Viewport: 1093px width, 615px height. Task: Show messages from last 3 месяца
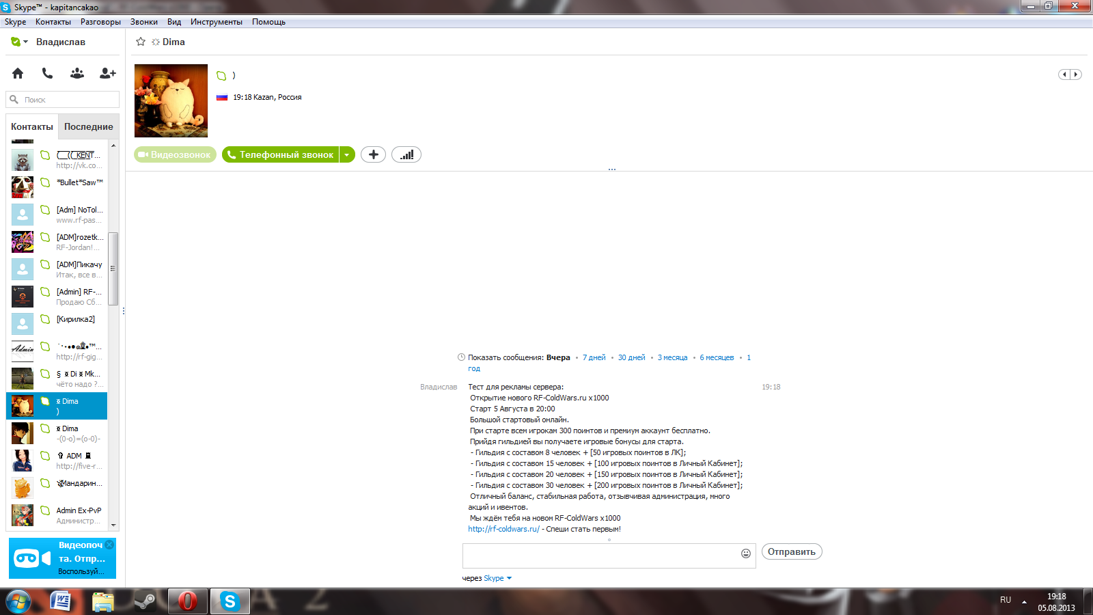672,357
